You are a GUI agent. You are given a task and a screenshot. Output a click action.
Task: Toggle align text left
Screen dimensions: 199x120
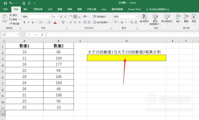coord(71,22)
